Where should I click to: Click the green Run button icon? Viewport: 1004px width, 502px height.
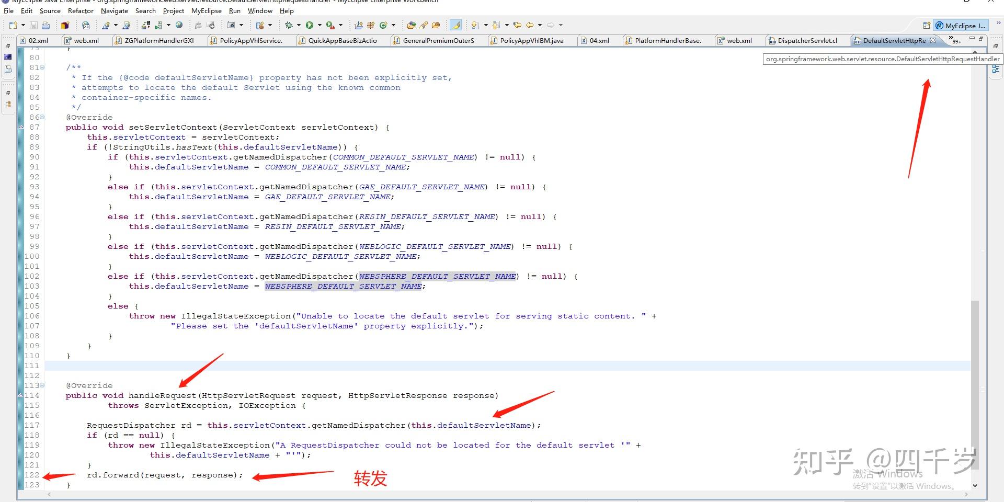(310, 25)
